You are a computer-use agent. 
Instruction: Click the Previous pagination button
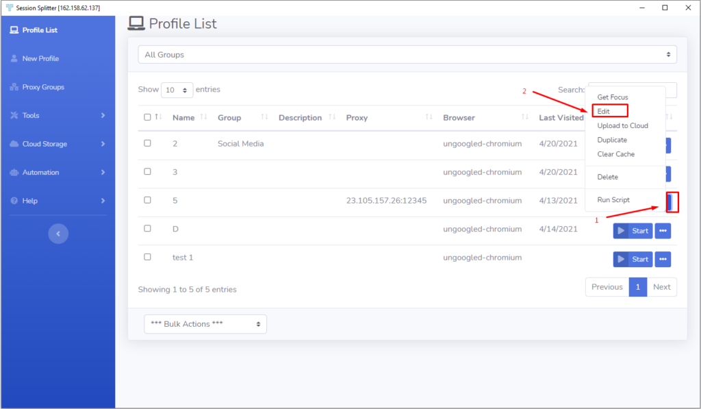point(607,287)
